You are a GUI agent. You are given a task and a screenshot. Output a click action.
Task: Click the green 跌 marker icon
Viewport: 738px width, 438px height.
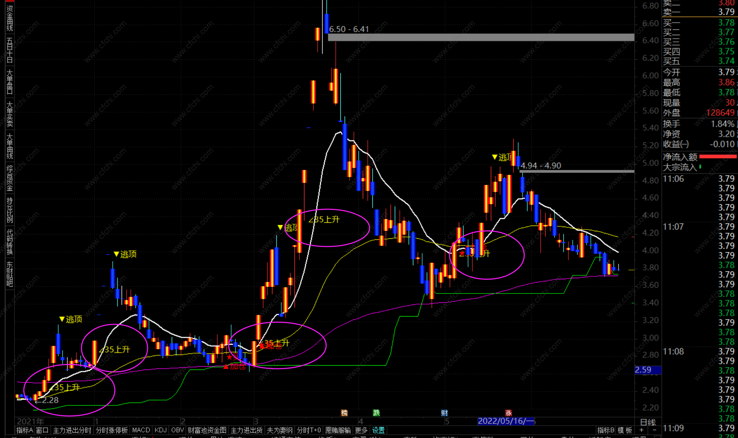coord(376,413)
